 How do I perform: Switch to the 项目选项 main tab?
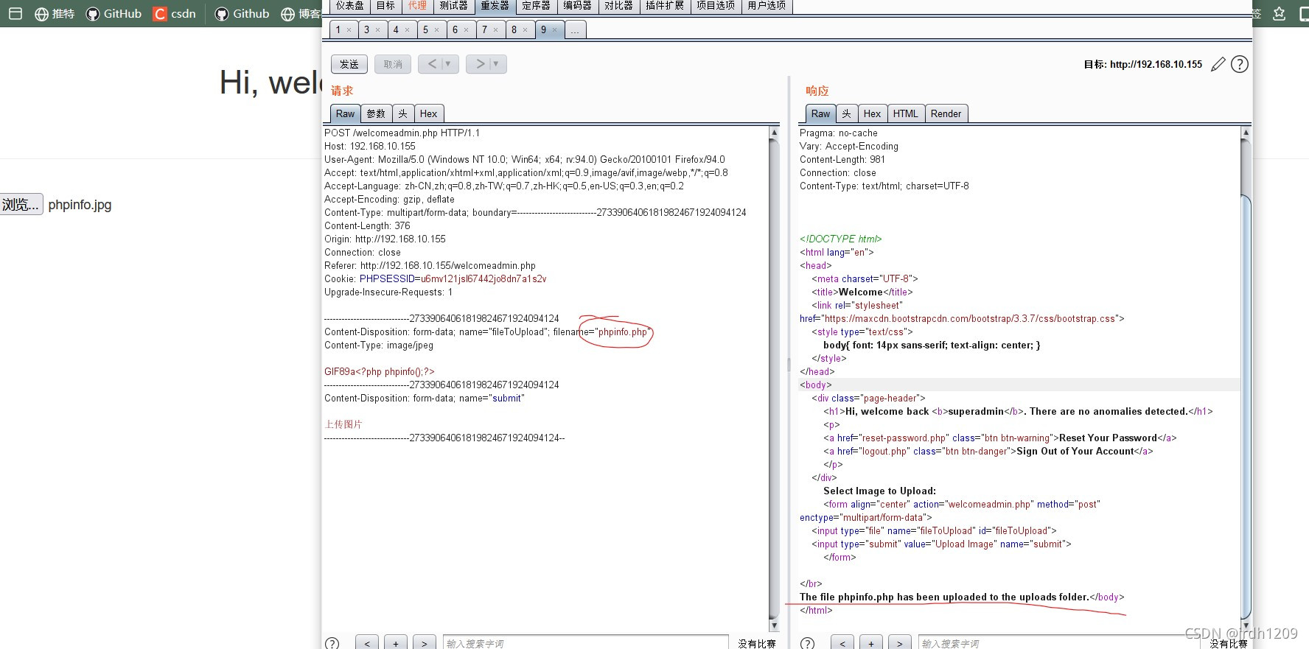[x=716, y=6]
